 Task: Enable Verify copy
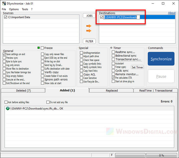(42, 72)
